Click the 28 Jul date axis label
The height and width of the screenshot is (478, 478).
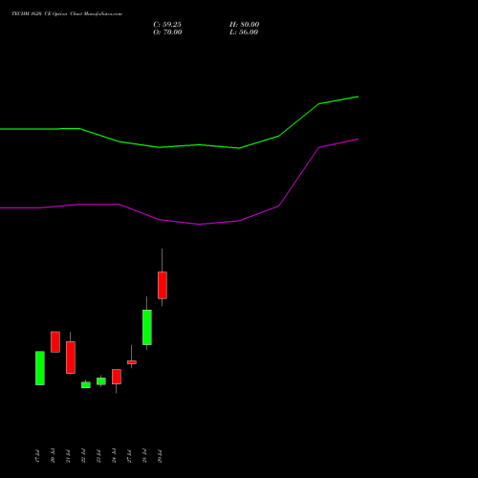coord(144,456)
